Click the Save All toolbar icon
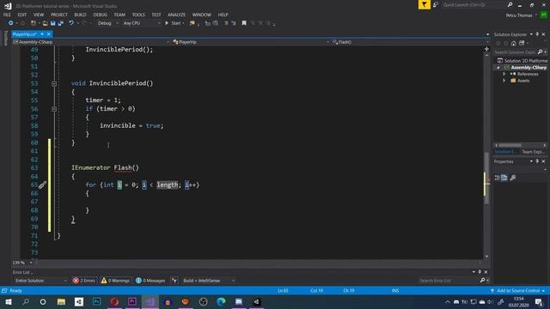Viewport: 550px width, 309px height. pyautogui.click(x=61, y=23)
